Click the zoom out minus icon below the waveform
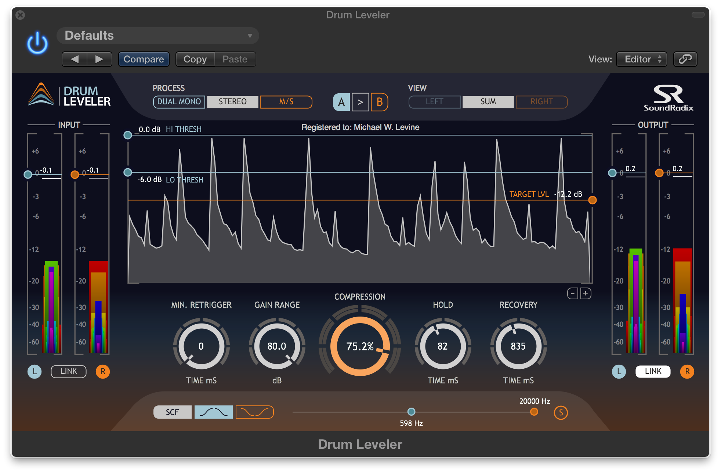The image size is (721, 473). click(572, 293)
